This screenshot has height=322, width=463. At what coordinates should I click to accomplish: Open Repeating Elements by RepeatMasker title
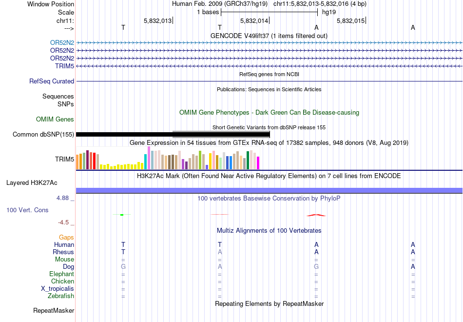click(x=269, y=304)
